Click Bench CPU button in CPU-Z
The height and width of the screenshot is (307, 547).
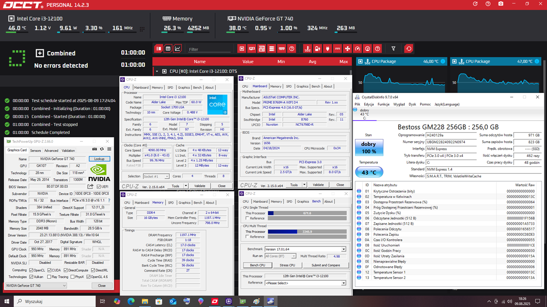click(x=257, y=265)
